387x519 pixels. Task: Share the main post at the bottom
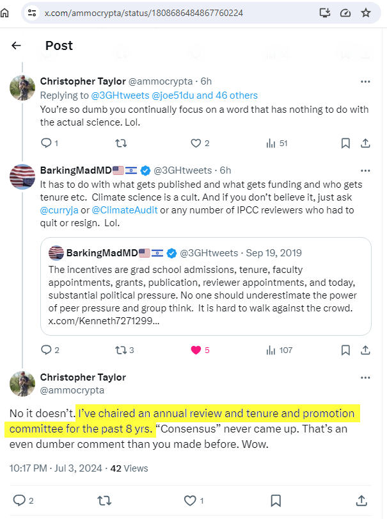(x=361, y=500)
